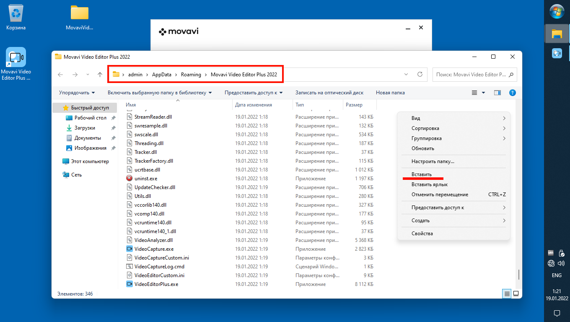
Task: Choose Свойства in the context menu
Action: [422, 234]
